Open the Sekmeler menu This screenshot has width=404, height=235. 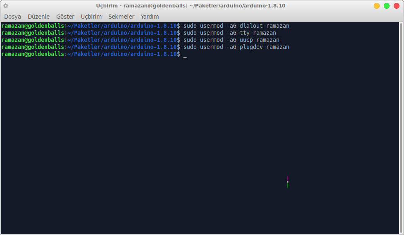(121, 17)
